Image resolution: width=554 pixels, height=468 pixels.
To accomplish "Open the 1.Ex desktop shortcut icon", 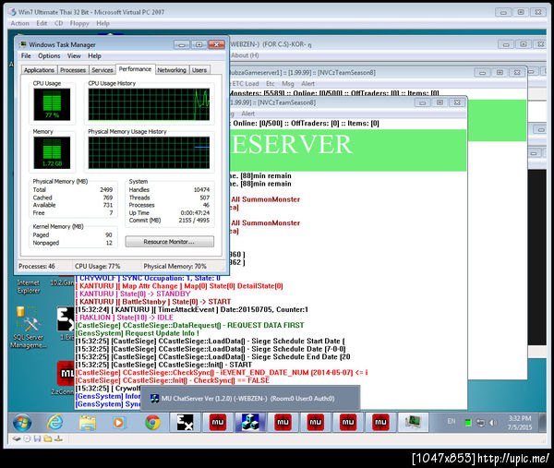I will 66,323.
